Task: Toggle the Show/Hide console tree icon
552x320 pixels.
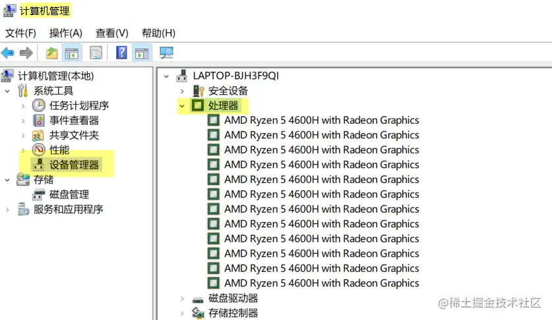Action: click(x=72, y=53)
